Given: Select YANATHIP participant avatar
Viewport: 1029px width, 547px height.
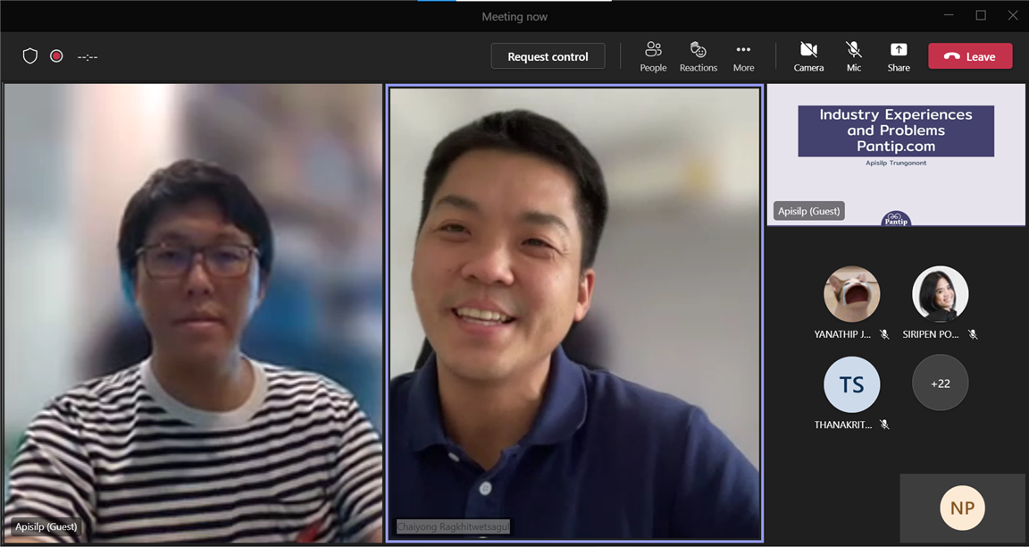Looking at the screenshot, I should coord(851,294).
